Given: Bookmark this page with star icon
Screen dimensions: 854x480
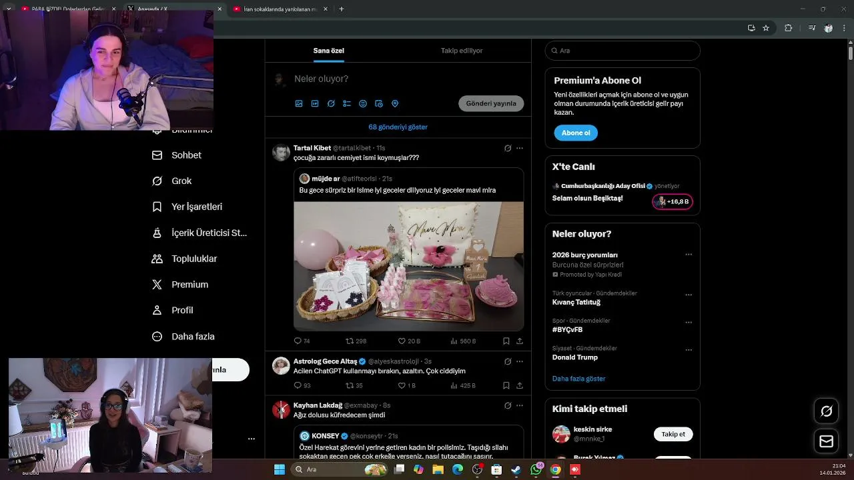Looking at the screenshot, I should pos(766,28).
